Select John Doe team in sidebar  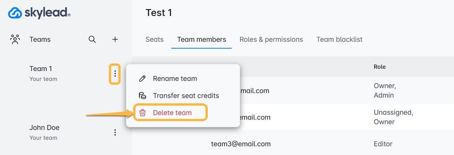pyautogui.click(x=45, y=128)
